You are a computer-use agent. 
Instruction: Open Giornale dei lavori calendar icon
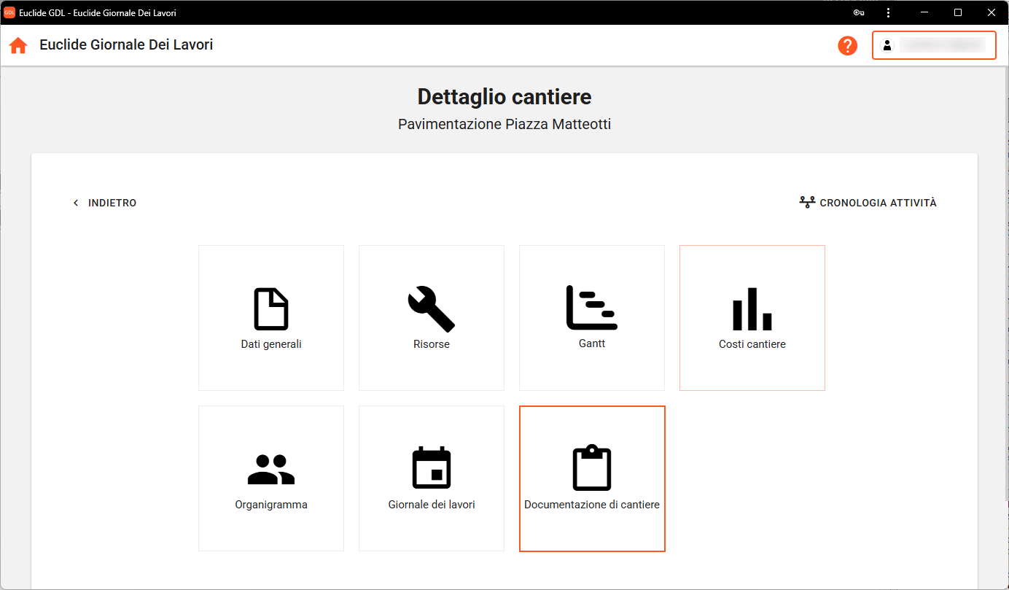pos(432,468)
